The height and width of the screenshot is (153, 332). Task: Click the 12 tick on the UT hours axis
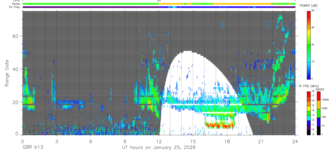pos(159,141)
